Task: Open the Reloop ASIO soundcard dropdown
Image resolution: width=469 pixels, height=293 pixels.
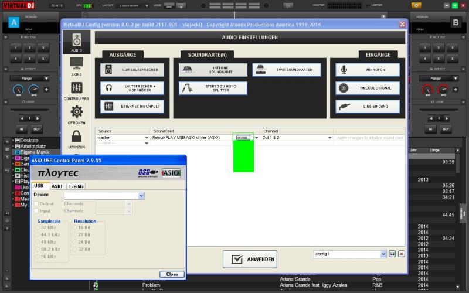Action: [x=257, y=138]
